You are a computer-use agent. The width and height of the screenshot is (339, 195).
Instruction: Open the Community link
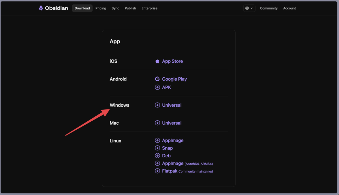[268, 8]
